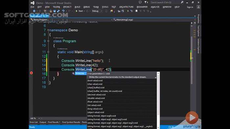Click inside the Quick Launch search box

(x=165, y=2)
